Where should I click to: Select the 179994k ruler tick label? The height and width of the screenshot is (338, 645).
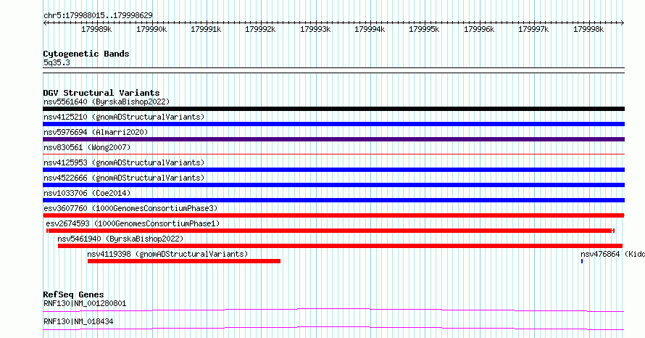(x=370, y=29)
